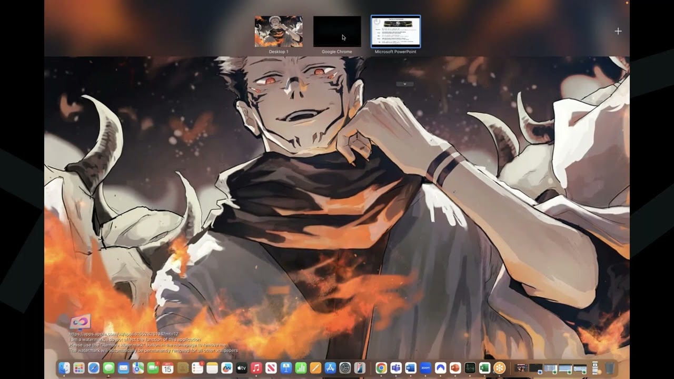Switch to the Desktop 1 space thumbnail
674x379 pixels.
pyautogui.click(x=279, y=32)
